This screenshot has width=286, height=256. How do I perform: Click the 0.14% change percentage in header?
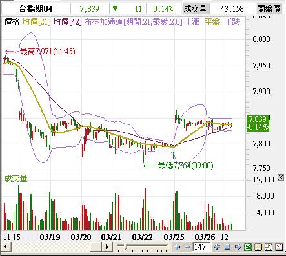click(163, 9)
